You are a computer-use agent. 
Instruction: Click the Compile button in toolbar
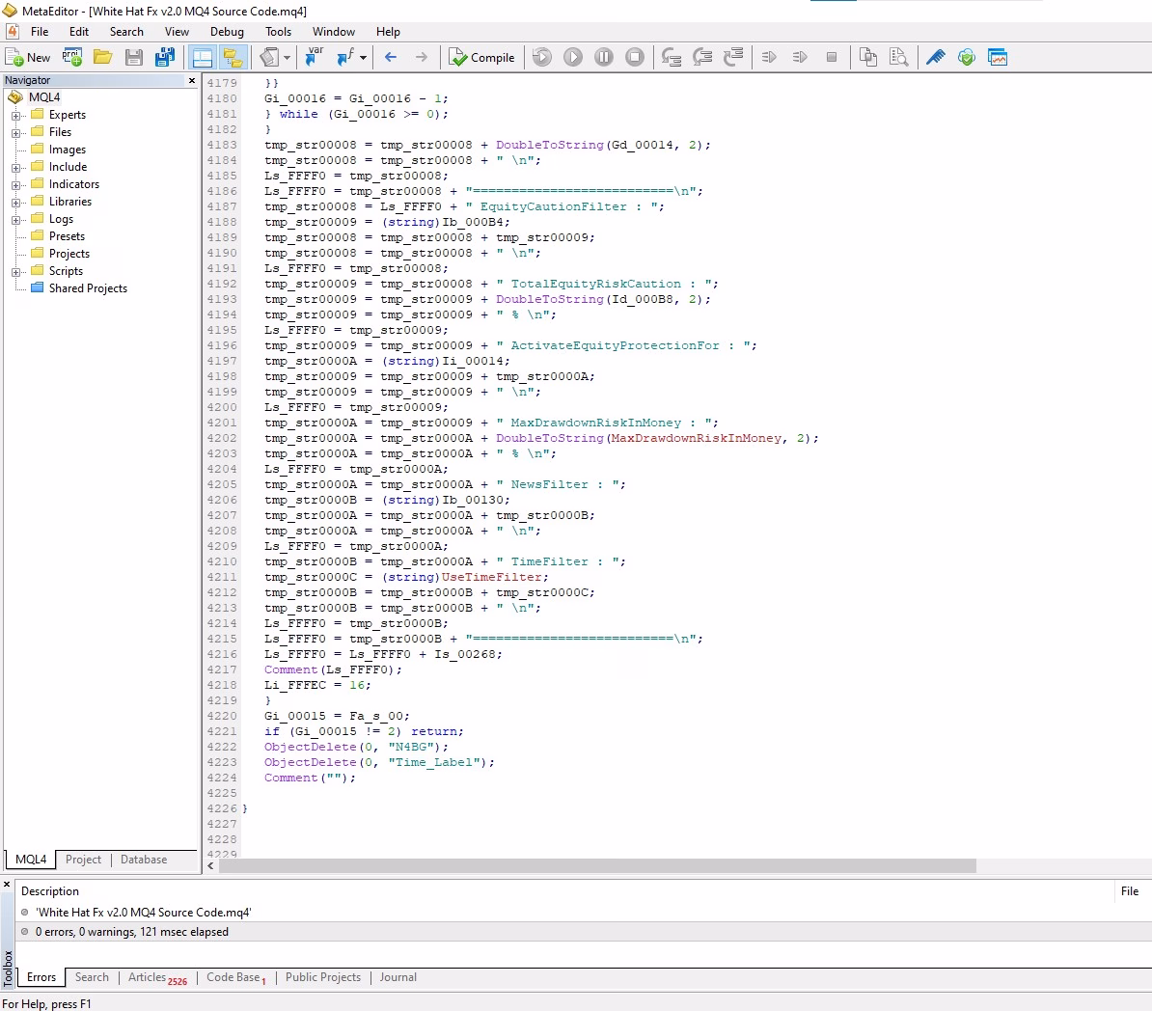coord(482,58)
